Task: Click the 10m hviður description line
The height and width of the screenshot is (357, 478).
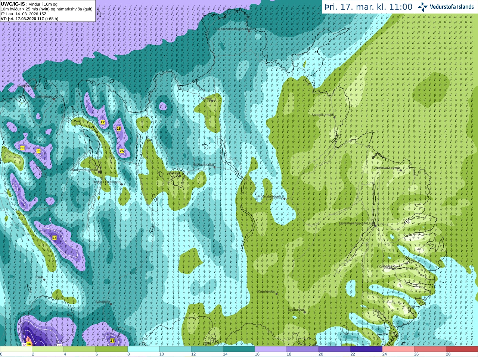Action: point(47,9)
